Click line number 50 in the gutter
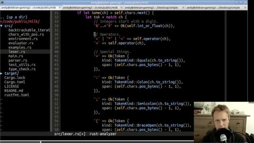The image size is (254, 143). point(56,95)
